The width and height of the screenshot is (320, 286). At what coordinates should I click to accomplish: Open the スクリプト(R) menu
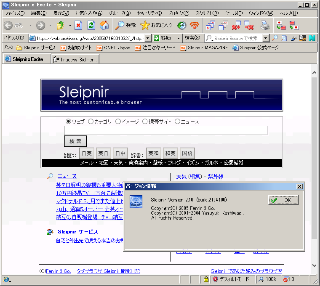[x=207, y=13]
